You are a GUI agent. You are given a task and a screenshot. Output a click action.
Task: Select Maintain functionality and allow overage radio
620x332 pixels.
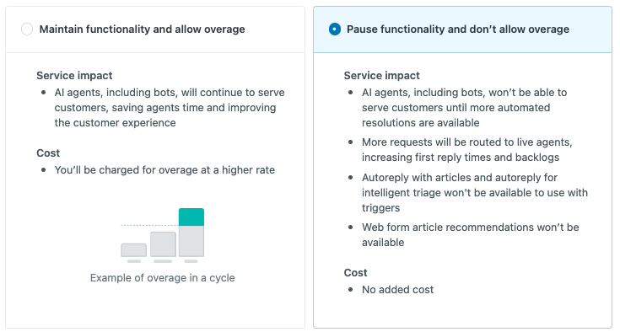[x=27, y=29]
